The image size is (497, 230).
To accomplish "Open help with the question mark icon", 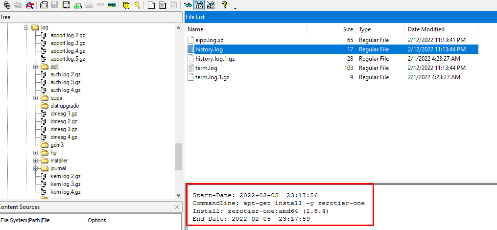I will click(x=225, y=5).
